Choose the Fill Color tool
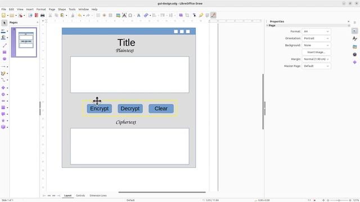The width and height of the screenshot is (360, 202). (3, 38)
